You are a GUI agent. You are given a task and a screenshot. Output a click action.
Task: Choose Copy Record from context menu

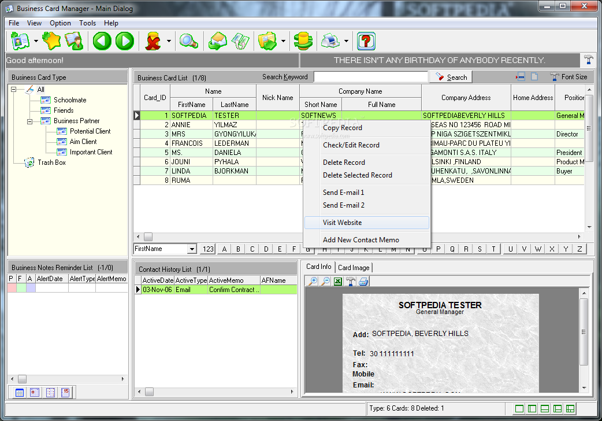[367, 128]
